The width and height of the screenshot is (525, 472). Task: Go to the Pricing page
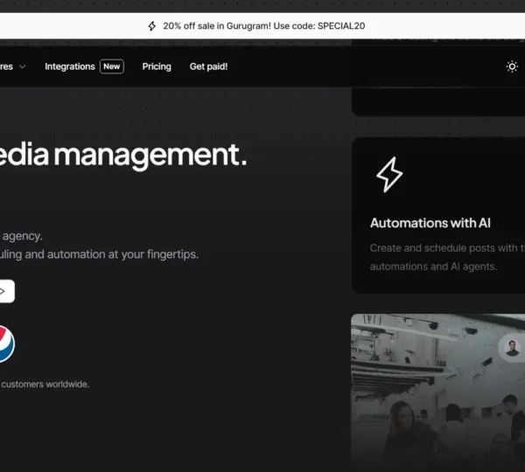pyautogui.click(x=157, y=66)
